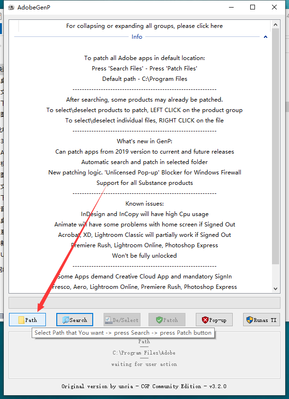
Task: Click 'For collapsing or expanding all groups' header
Action: (x=144, y=26)
